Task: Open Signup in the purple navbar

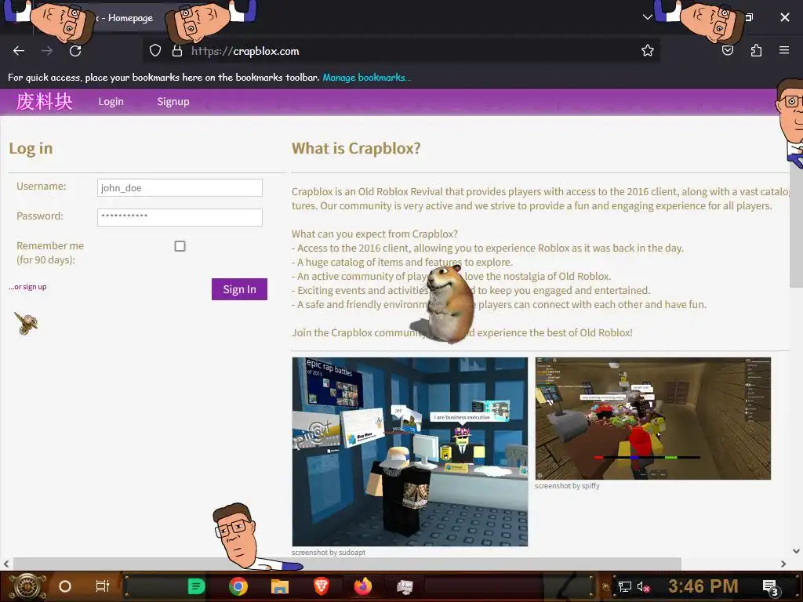Action: pyautogui.click(x=173, y=101)
